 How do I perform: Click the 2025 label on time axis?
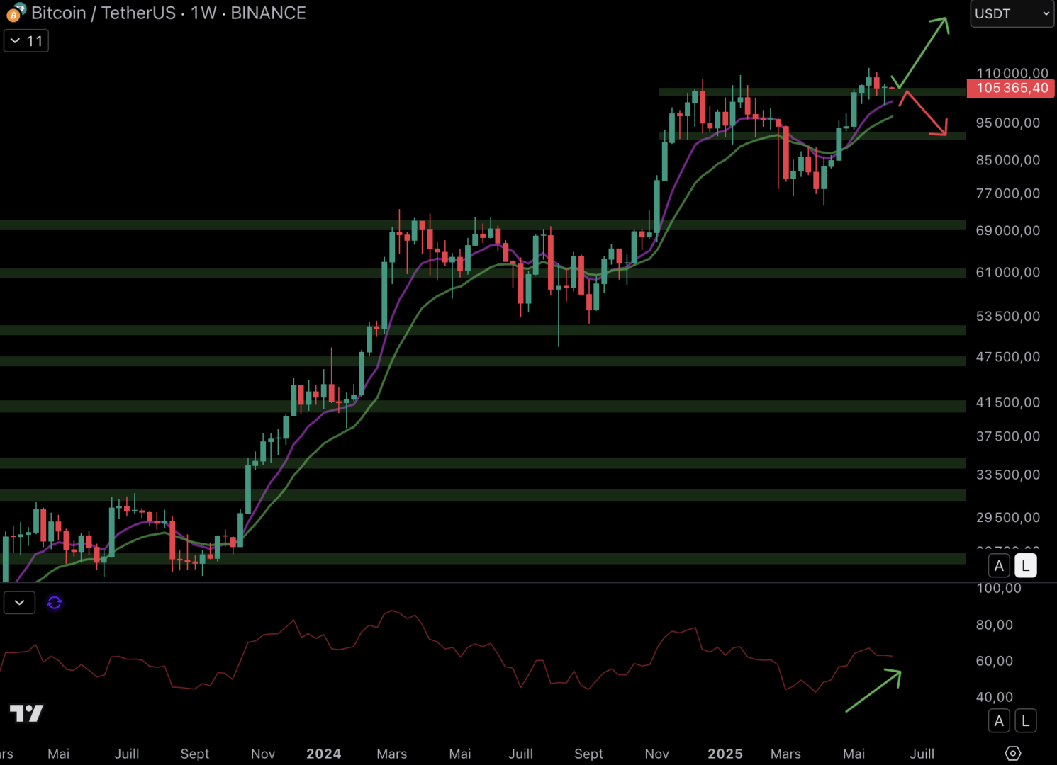tap(725, 754)
